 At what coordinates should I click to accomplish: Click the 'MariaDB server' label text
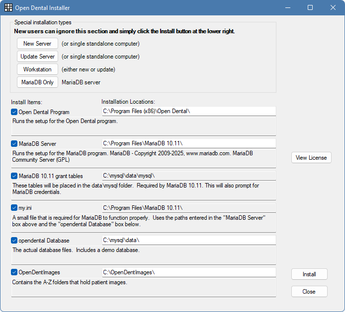pos(81,82)
